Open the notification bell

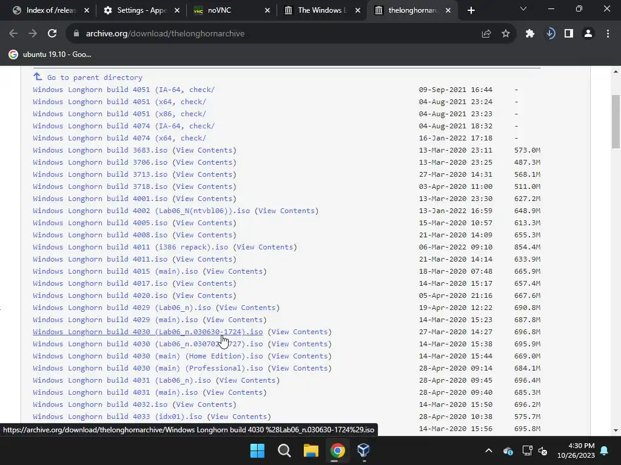tap(605, 450)
